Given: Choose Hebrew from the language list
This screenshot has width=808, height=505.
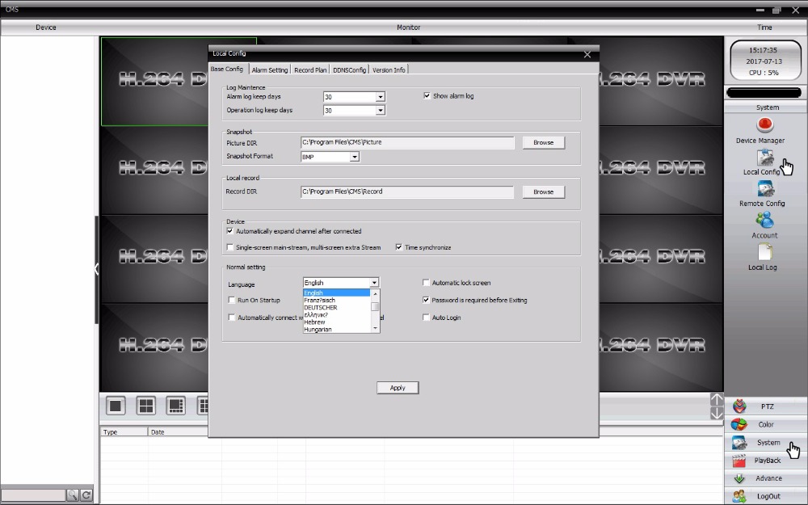Looking at the screenshot, I should [x=315, y=322].
